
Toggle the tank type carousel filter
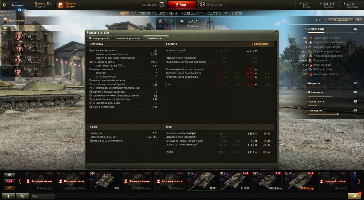pyautogui.click(x=10, y=175)
